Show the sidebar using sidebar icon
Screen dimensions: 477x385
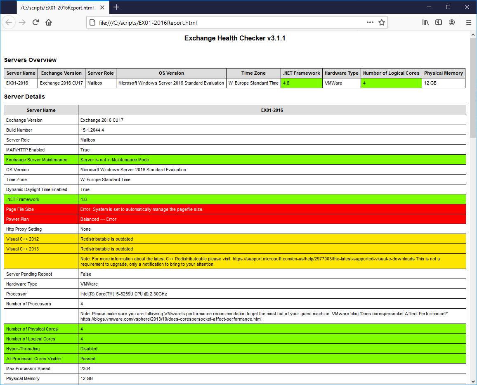coord(438,23)
